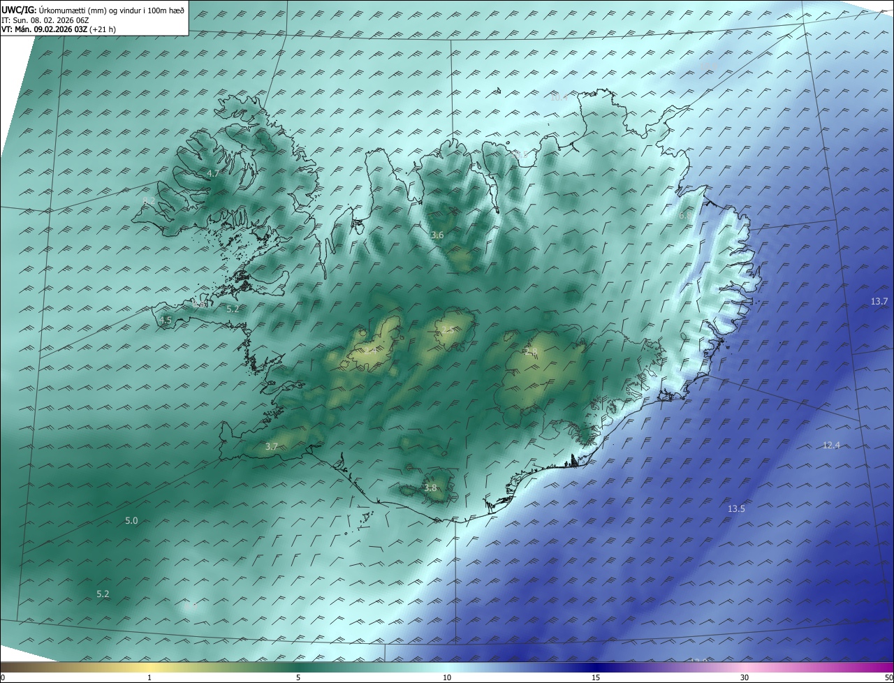Click the chart title 'Úrkomumætti (mm) og vindur í 100m hæð'
The width and height of the screenshot is (894, 683).
110,10
